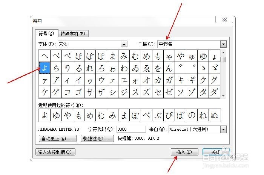Select the ほ symbol in the grid
The image size is (264, 175).
78,56
